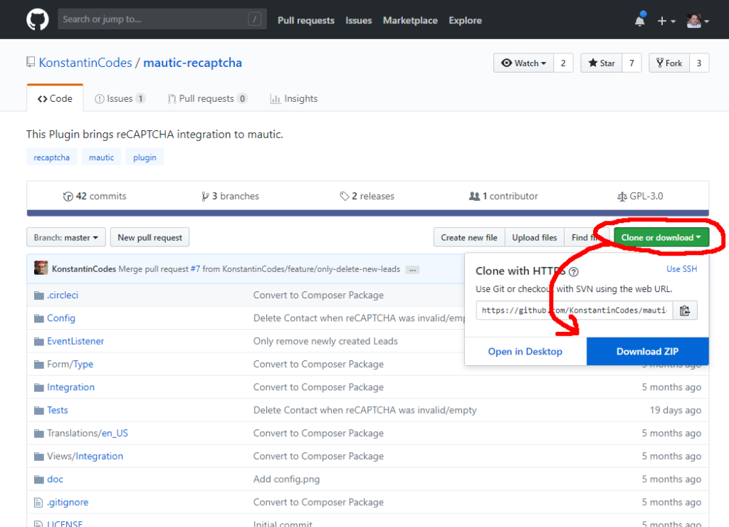
Task: Switch to the Code tab
Action: [x=55, y=98]
